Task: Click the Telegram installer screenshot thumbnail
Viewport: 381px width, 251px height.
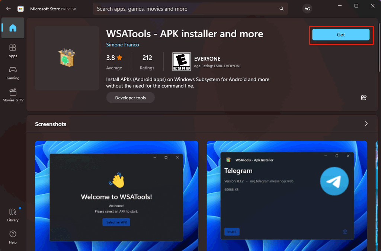Action: coord(286,196)
